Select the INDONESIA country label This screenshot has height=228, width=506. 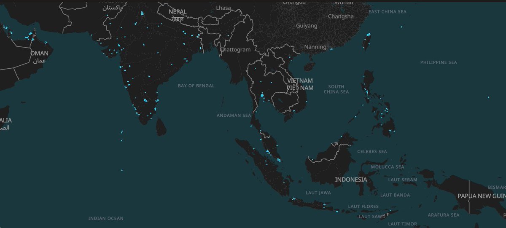[x=351, y=180]
